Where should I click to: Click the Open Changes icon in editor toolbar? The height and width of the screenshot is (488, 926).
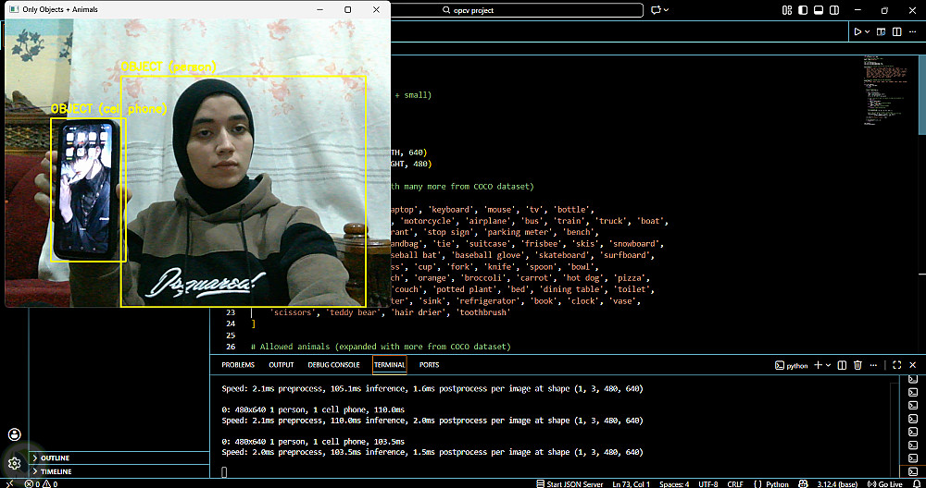point(882,31)
